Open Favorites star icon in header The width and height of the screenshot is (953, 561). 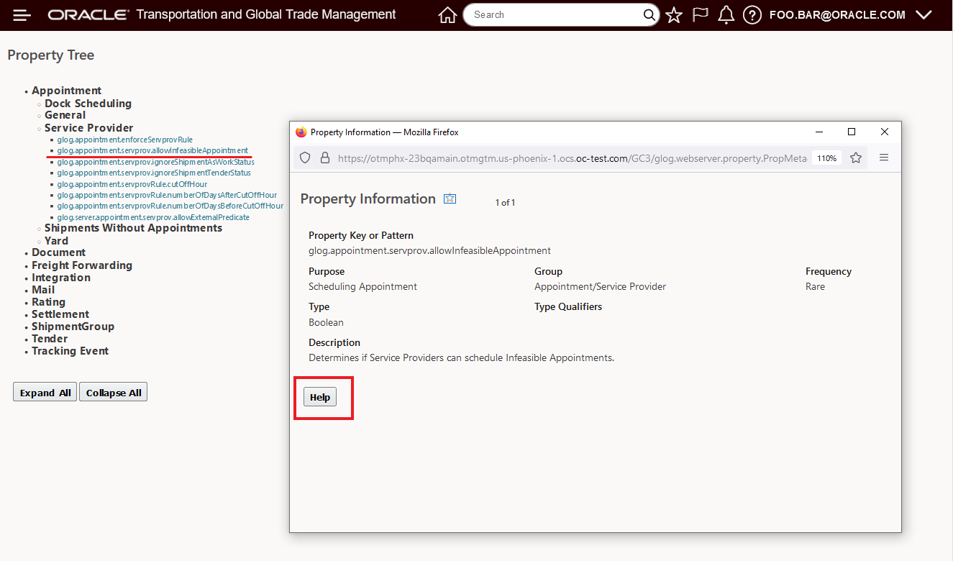point(674,15)
